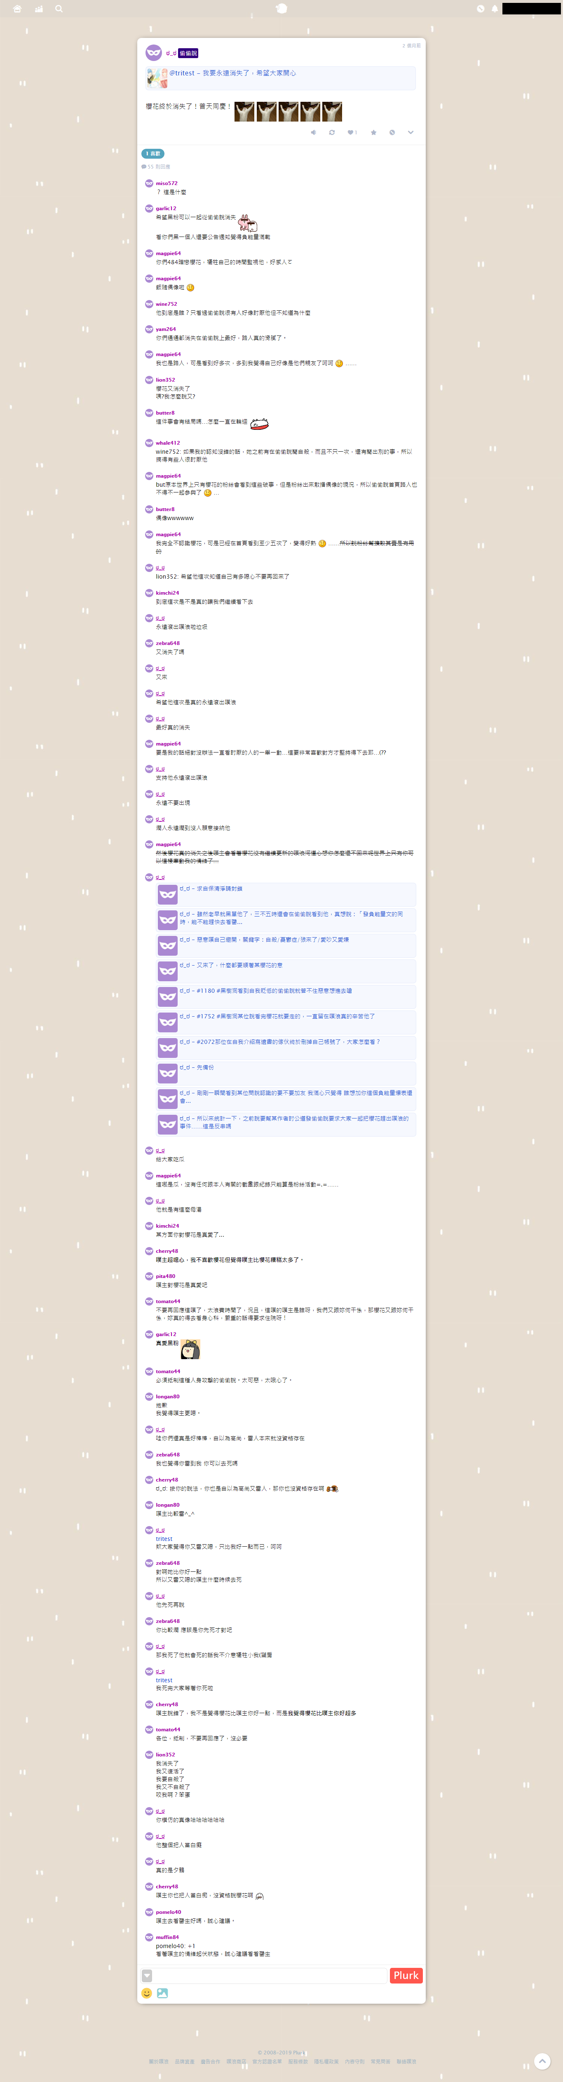
Task: Click the 偷偷說 badge next to d_d
Action: coord(188,53)
